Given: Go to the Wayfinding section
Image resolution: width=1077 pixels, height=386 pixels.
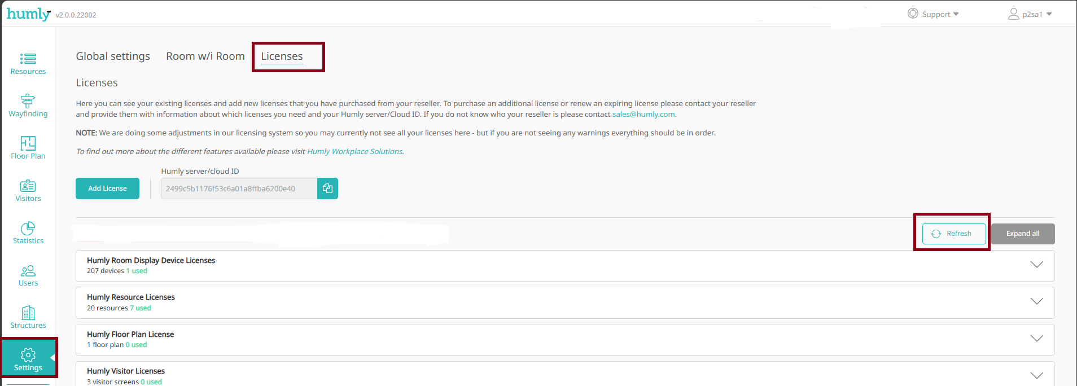Looking at the screenshot, I should [28, 106].
